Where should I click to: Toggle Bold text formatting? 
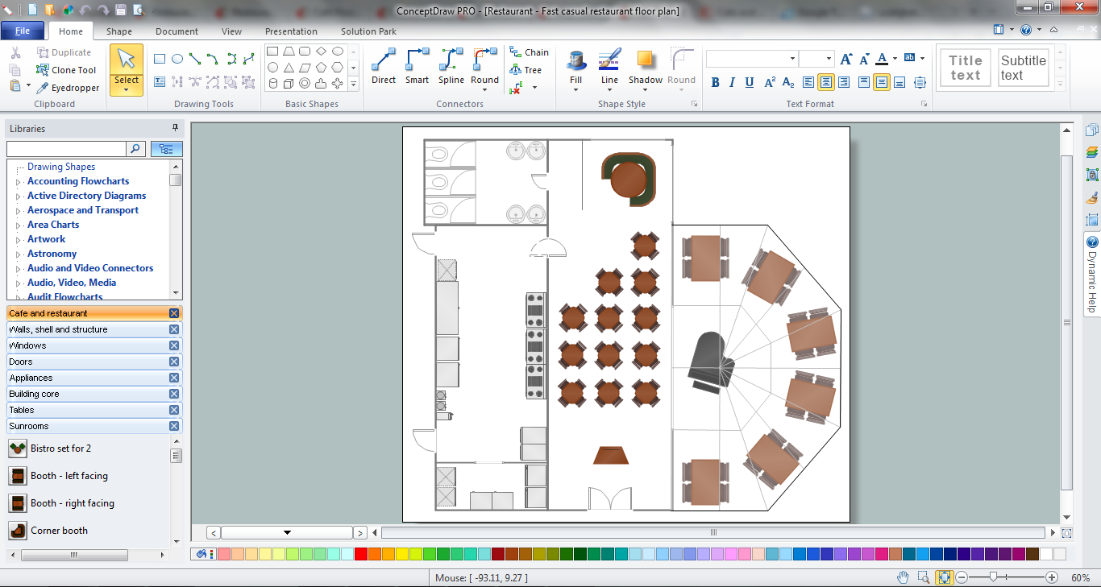click(x=715, y=82)
